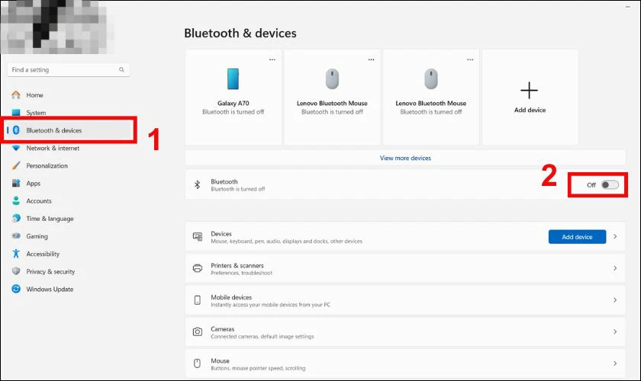This screenshot has height=381, width=641.
Task: Click the Mouse row icon
Action: click(197, 363)
